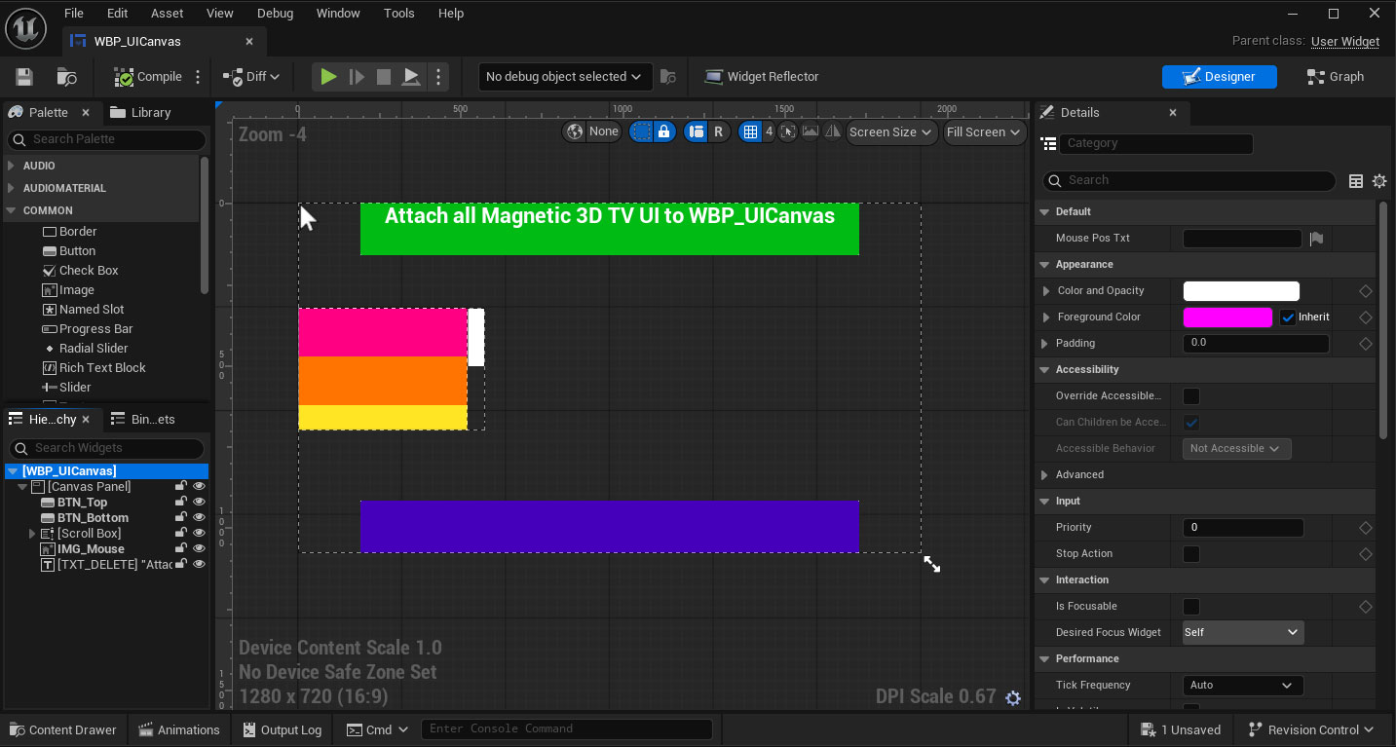
Task: Enable the Is Focusable checkbox
Action: tap(1190, 606)
